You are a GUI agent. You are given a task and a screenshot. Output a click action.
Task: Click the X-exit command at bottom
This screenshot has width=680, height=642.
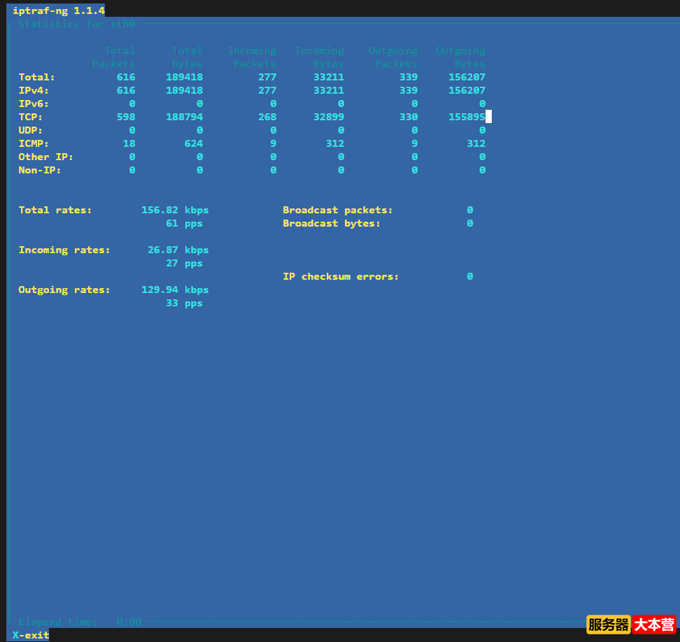29,635
